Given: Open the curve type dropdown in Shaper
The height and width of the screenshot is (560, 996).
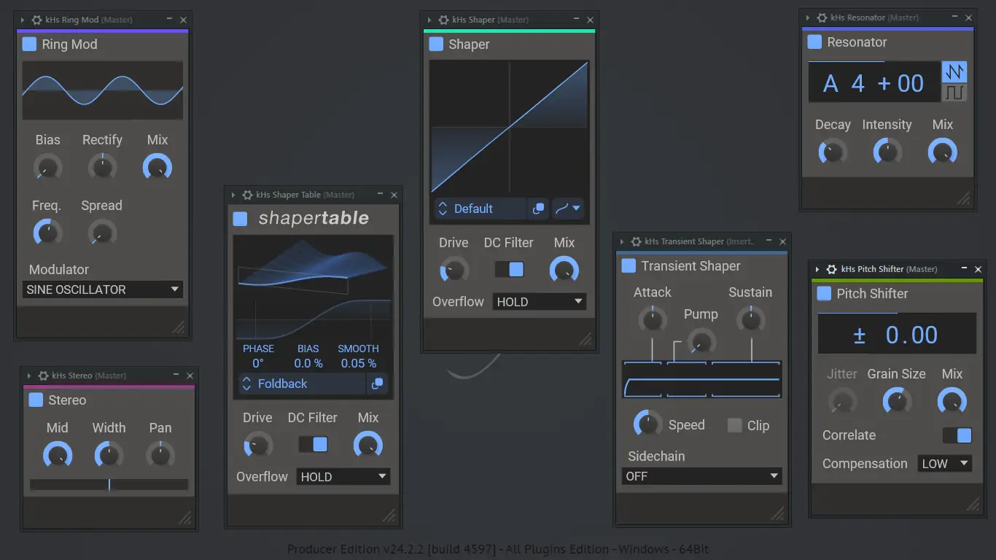Looking at the screenshot, I should (568, 209).
